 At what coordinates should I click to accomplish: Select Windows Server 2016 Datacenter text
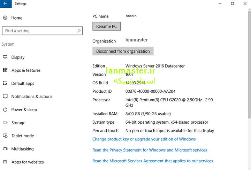(x=155, y=66)
